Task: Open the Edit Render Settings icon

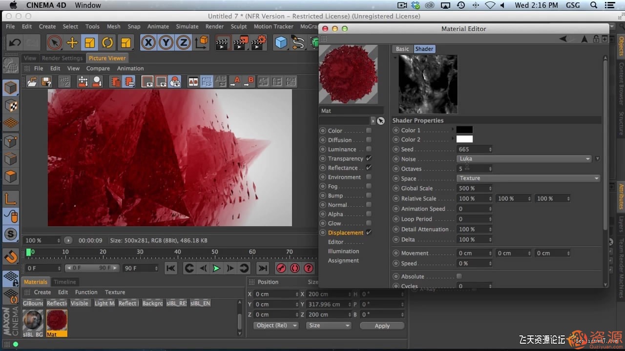Action: 259,42
